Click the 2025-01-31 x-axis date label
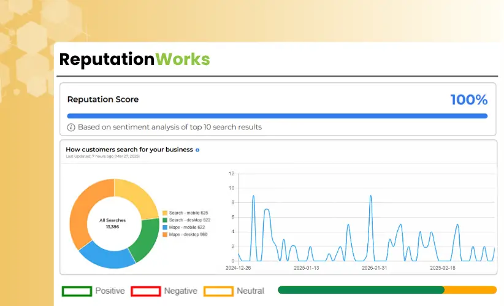This screenshot has width=504, height=306. tap(375, 268)
